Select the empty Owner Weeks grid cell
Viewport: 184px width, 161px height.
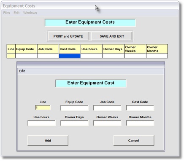coord(135,56)
